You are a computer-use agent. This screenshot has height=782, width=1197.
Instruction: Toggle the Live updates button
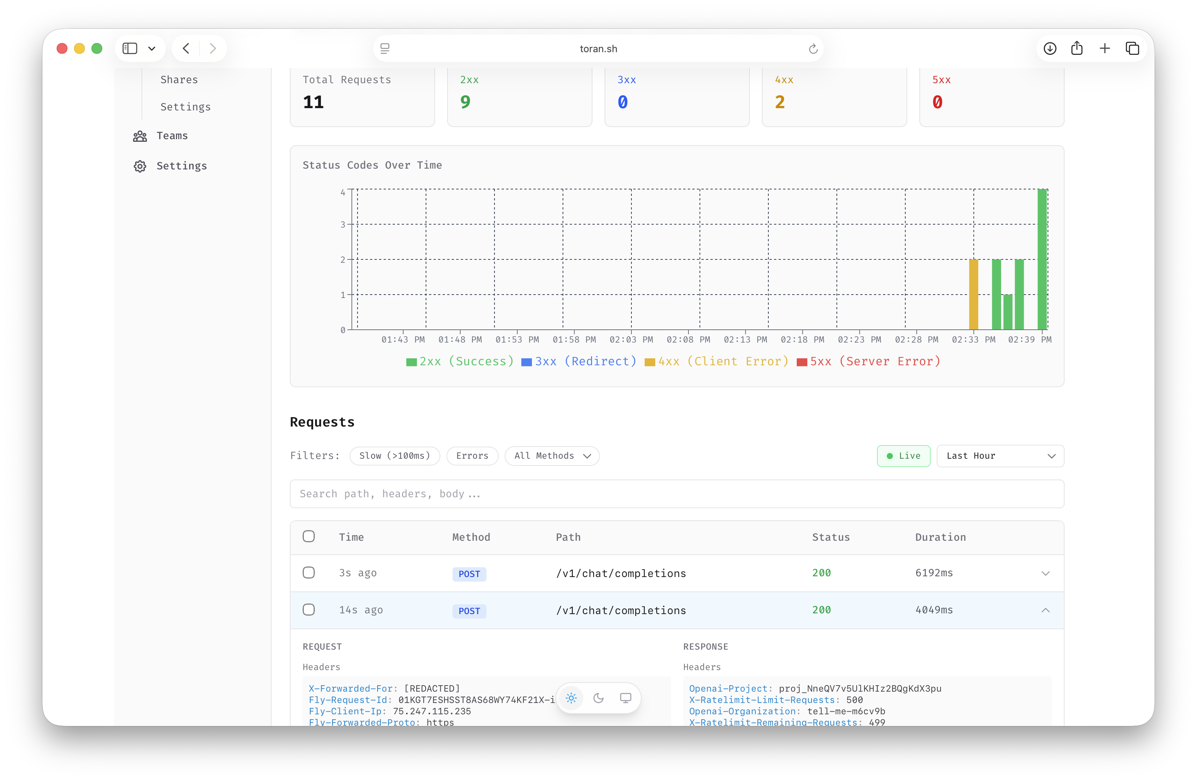tap(903, 456)
